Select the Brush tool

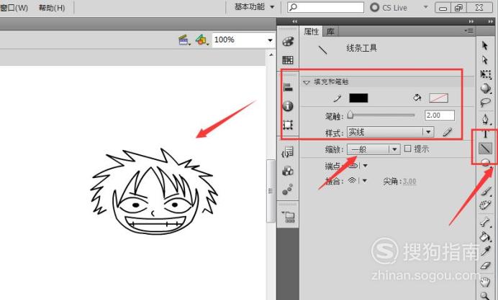click(x=486, y=191)
